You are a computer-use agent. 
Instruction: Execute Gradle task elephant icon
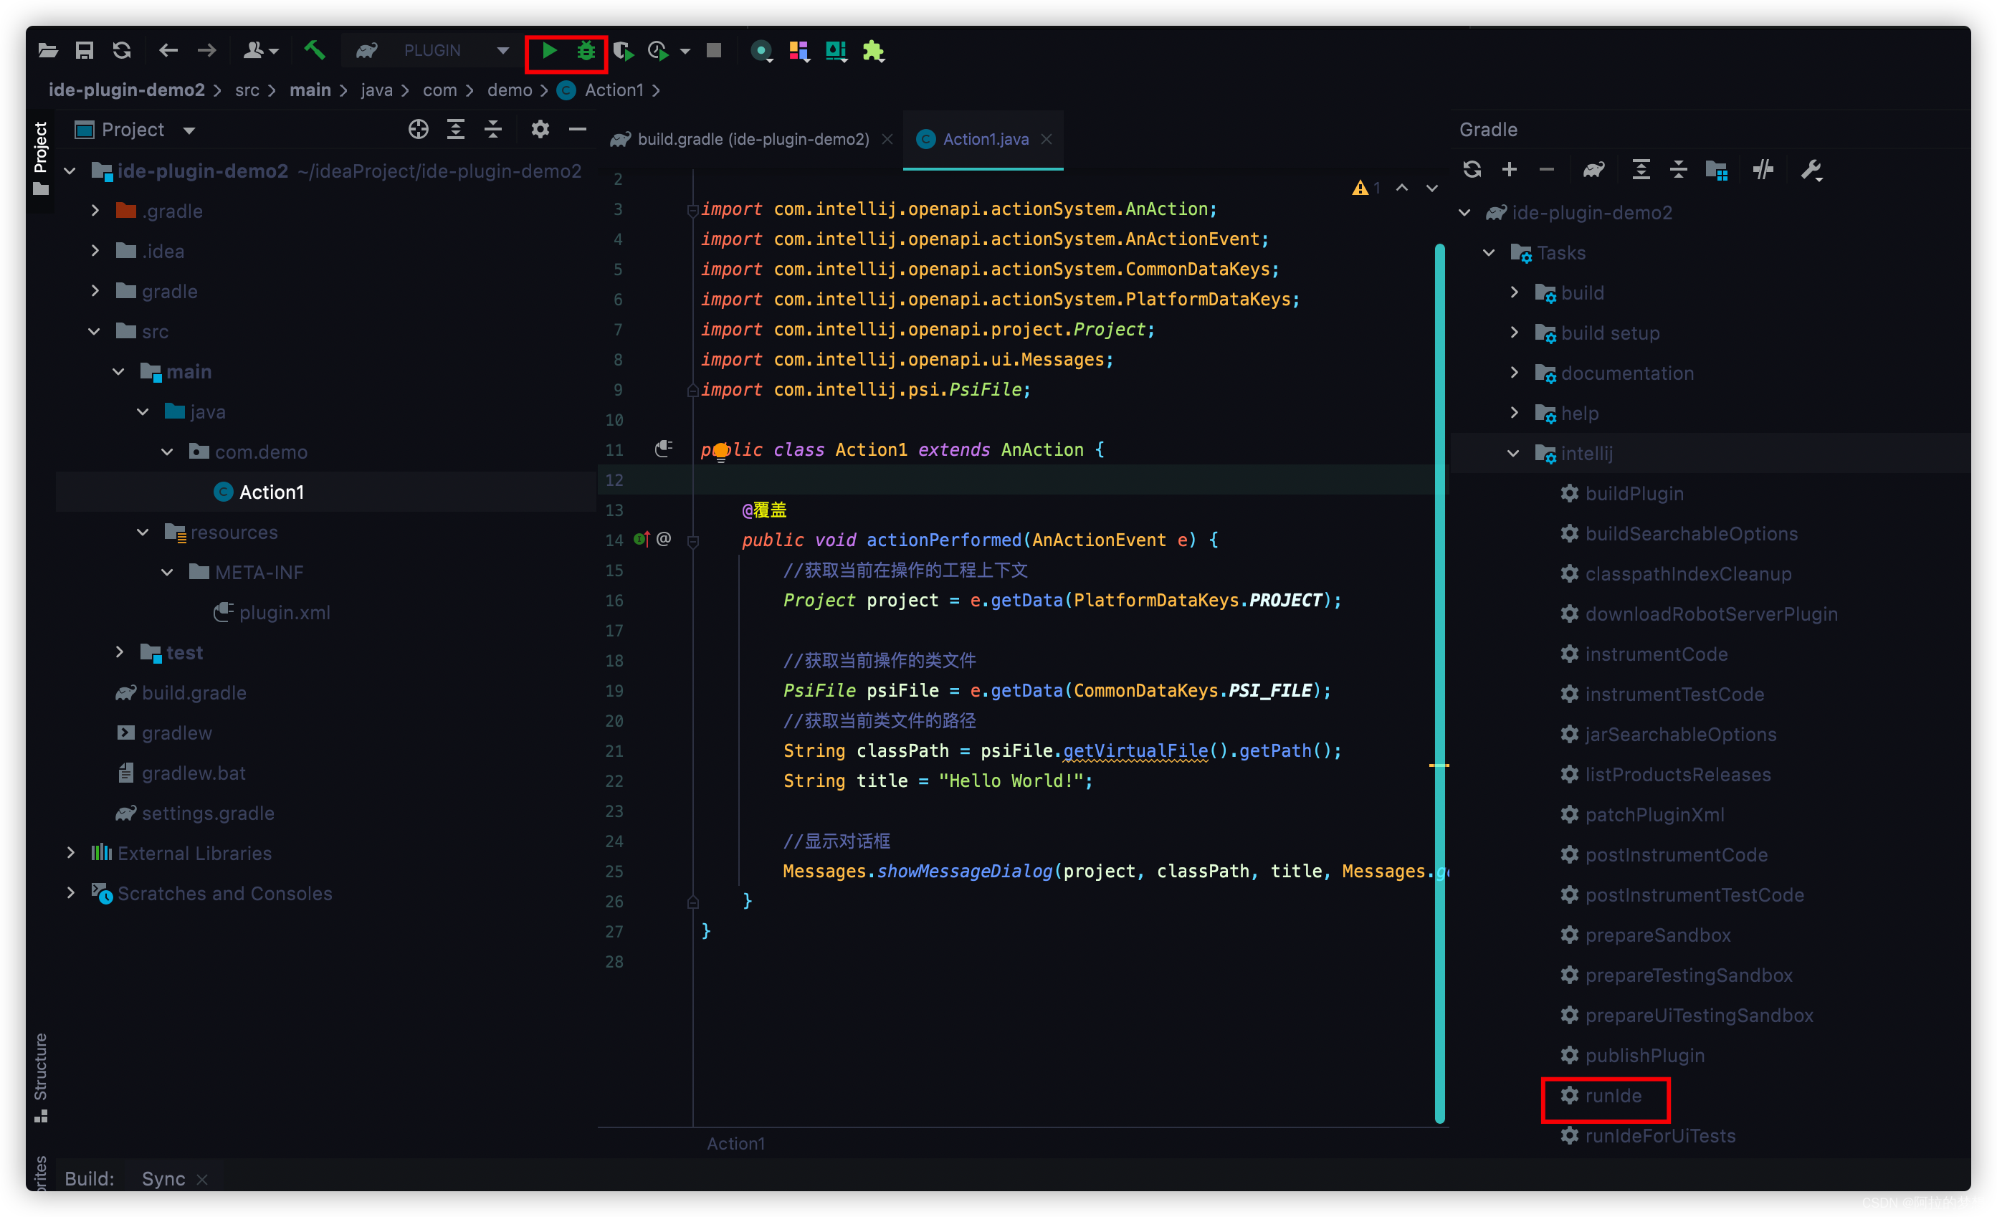coord(1593,169)
